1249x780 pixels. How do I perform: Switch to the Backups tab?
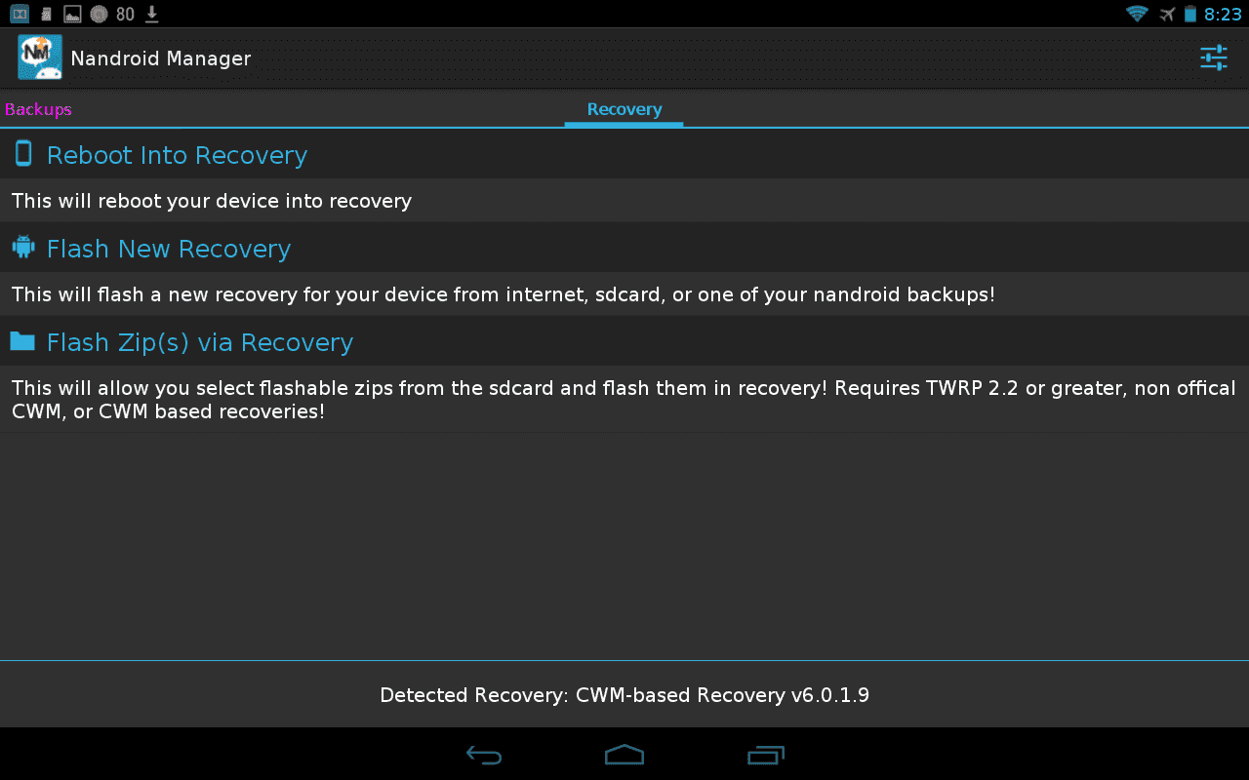point(38,109)
